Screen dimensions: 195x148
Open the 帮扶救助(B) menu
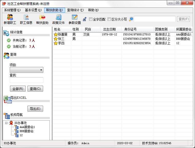pos(54,10)
